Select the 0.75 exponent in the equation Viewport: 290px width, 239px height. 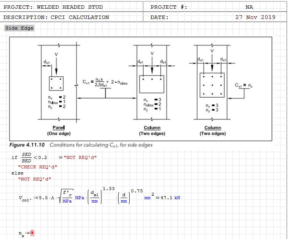tap(137, 191)
